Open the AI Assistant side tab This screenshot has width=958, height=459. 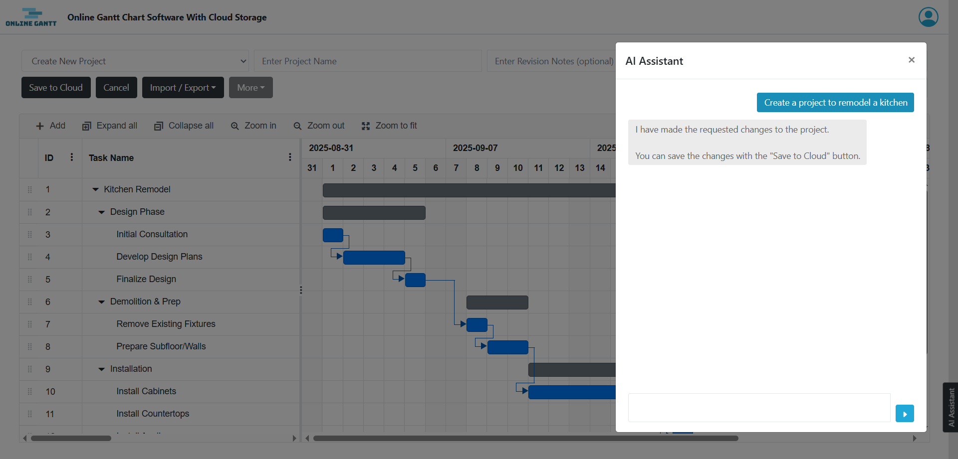coord(951,407)
